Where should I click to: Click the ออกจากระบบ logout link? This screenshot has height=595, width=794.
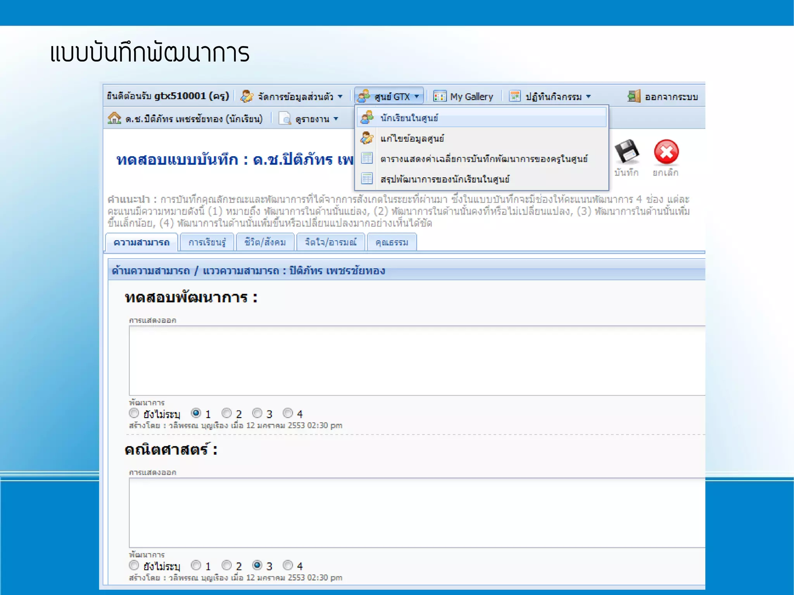(671, 97)
